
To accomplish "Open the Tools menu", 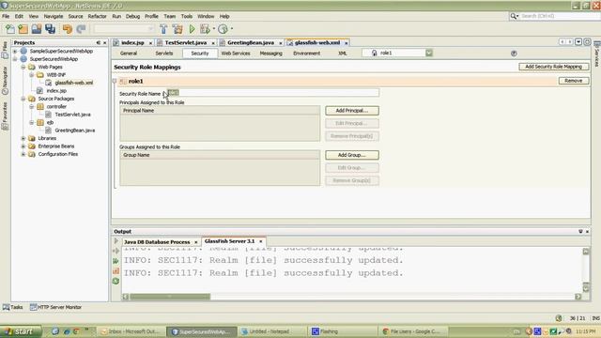I will [187, 16].
